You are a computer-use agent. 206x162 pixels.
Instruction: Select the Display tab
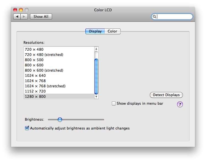point(95,31)
